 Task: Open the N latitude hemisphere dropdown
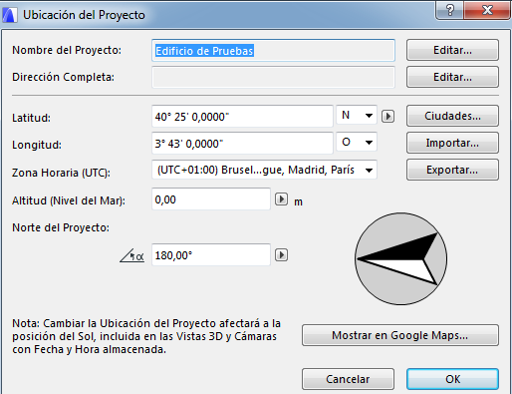coord(357,115)
